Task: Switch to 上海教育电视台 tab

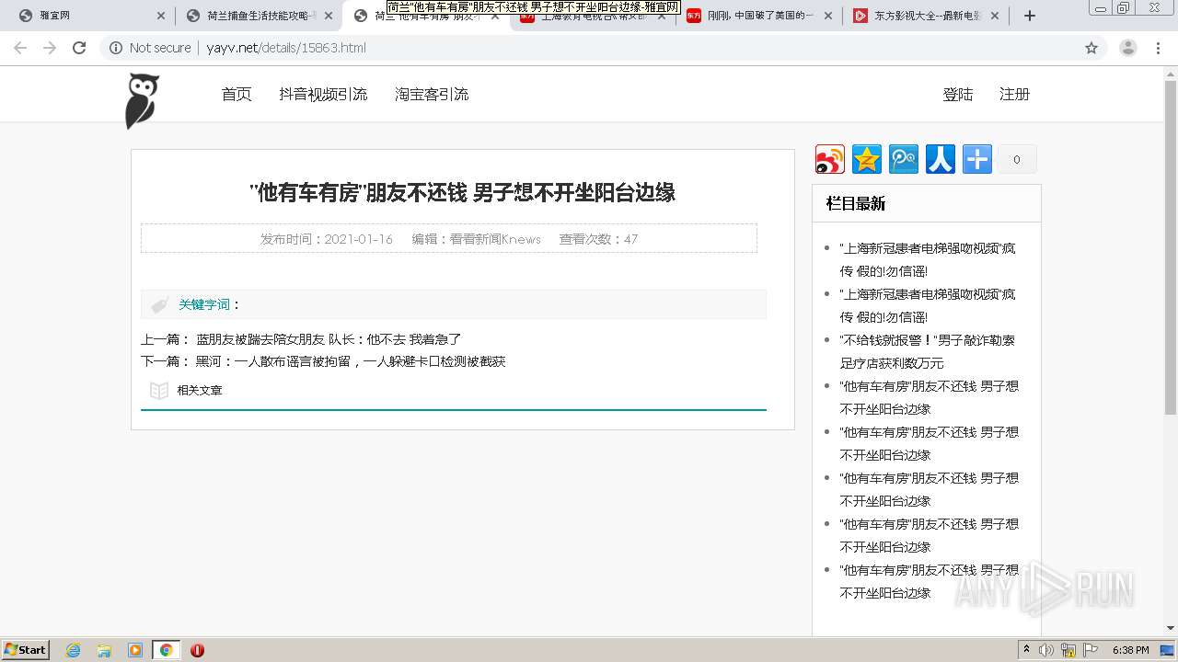Action: click(594, 16)
